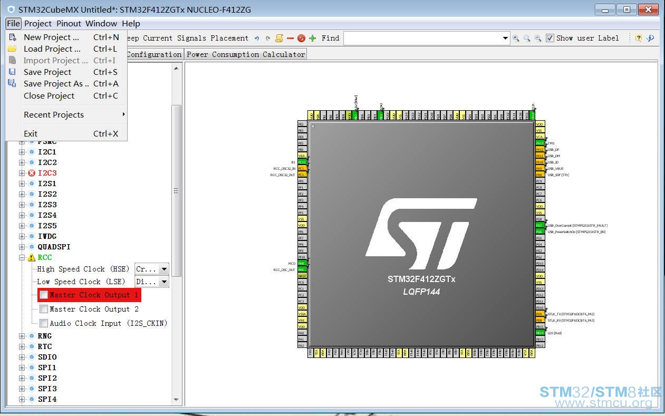Viewport: 665px width, 416px height.
Task: Click the blue peripheral icon next to IWDG
Action: [32, 236]
